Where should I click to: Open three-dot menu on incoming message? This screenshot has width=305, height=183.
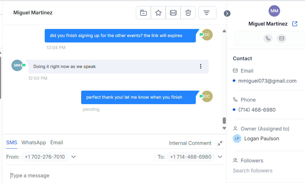click(201, 67)
